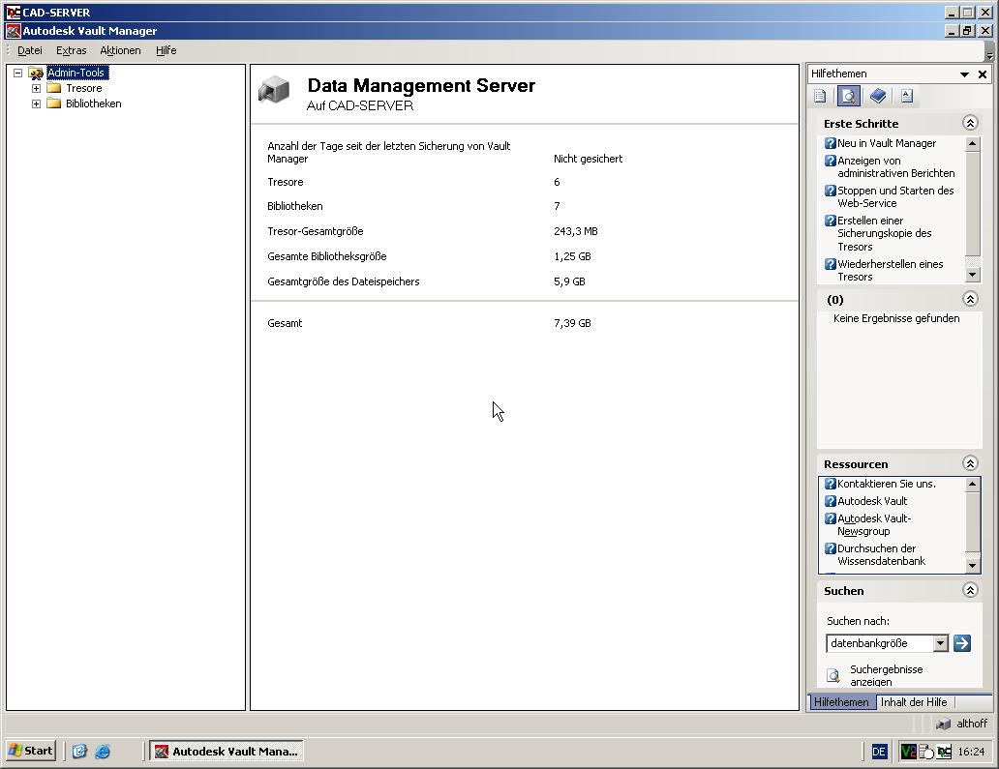
Task: Open the Suchen nach combo box dropdown
Action: (940, 643)
